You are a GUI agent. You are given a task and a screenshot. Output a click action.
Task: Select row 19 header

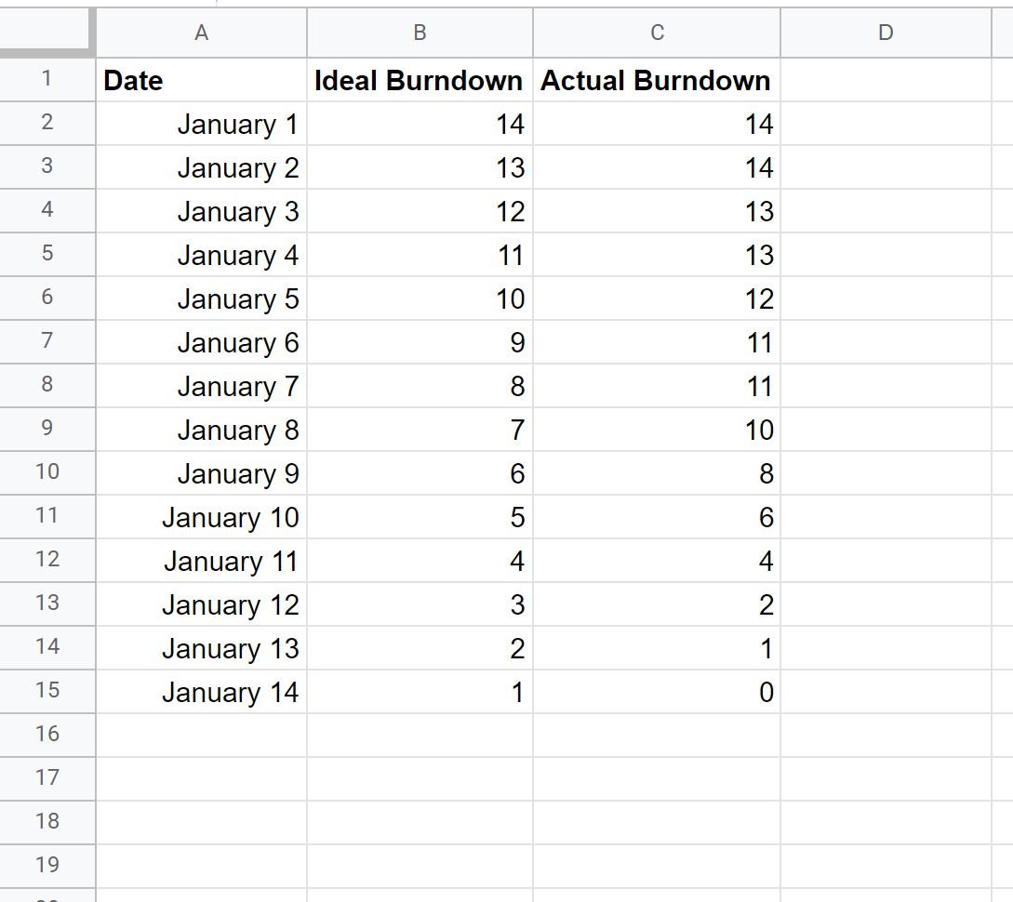(x=47, y=865)
